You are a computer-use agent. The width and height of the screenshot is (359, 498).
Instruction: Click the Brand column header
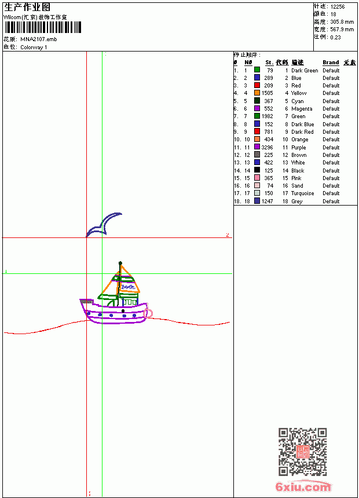coord(331,63)
